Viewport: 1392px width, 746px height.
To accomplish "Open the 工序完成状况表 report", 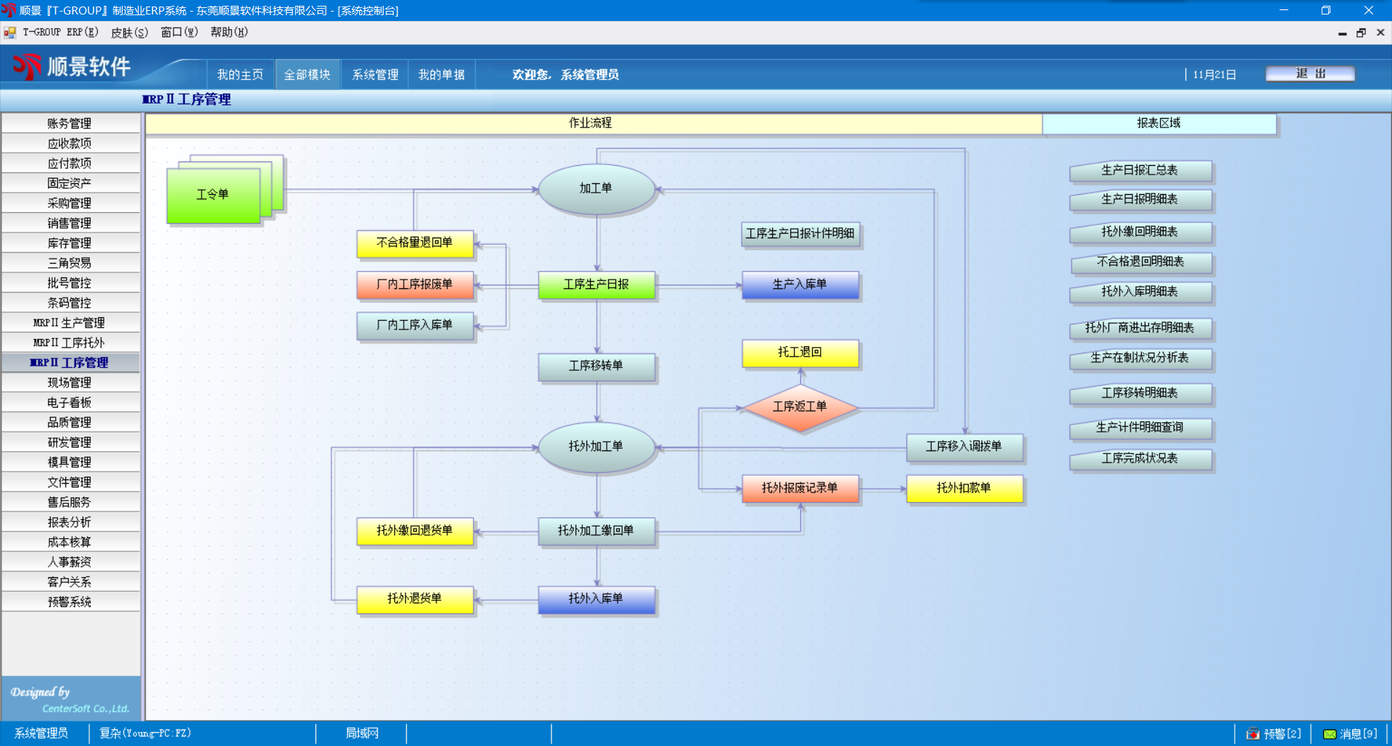I will (x=1140, y=458).
